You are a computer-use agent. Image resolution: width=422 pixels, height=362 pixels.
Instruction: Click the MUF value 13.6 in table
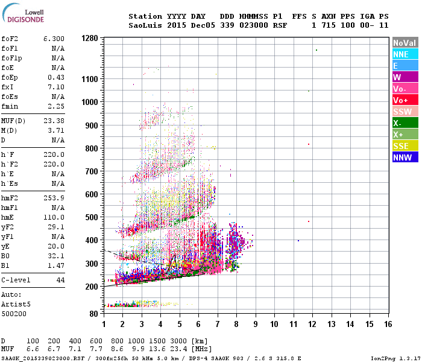157,349
